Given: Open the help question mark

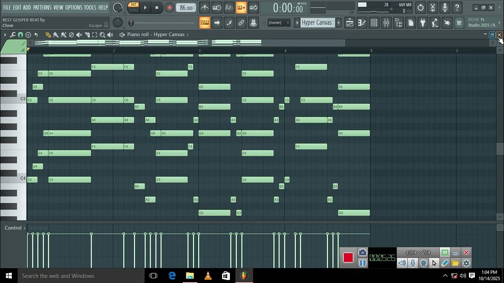Looking at the screenshot, I should [457, 7].
